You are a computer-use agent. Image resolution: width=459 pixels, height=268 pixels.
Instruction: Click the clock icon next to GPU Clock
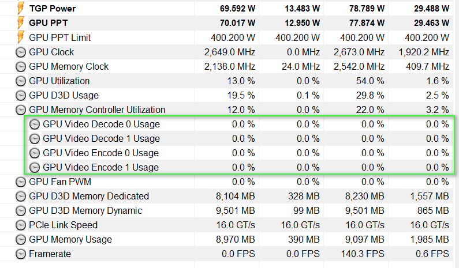click(21, 52)
